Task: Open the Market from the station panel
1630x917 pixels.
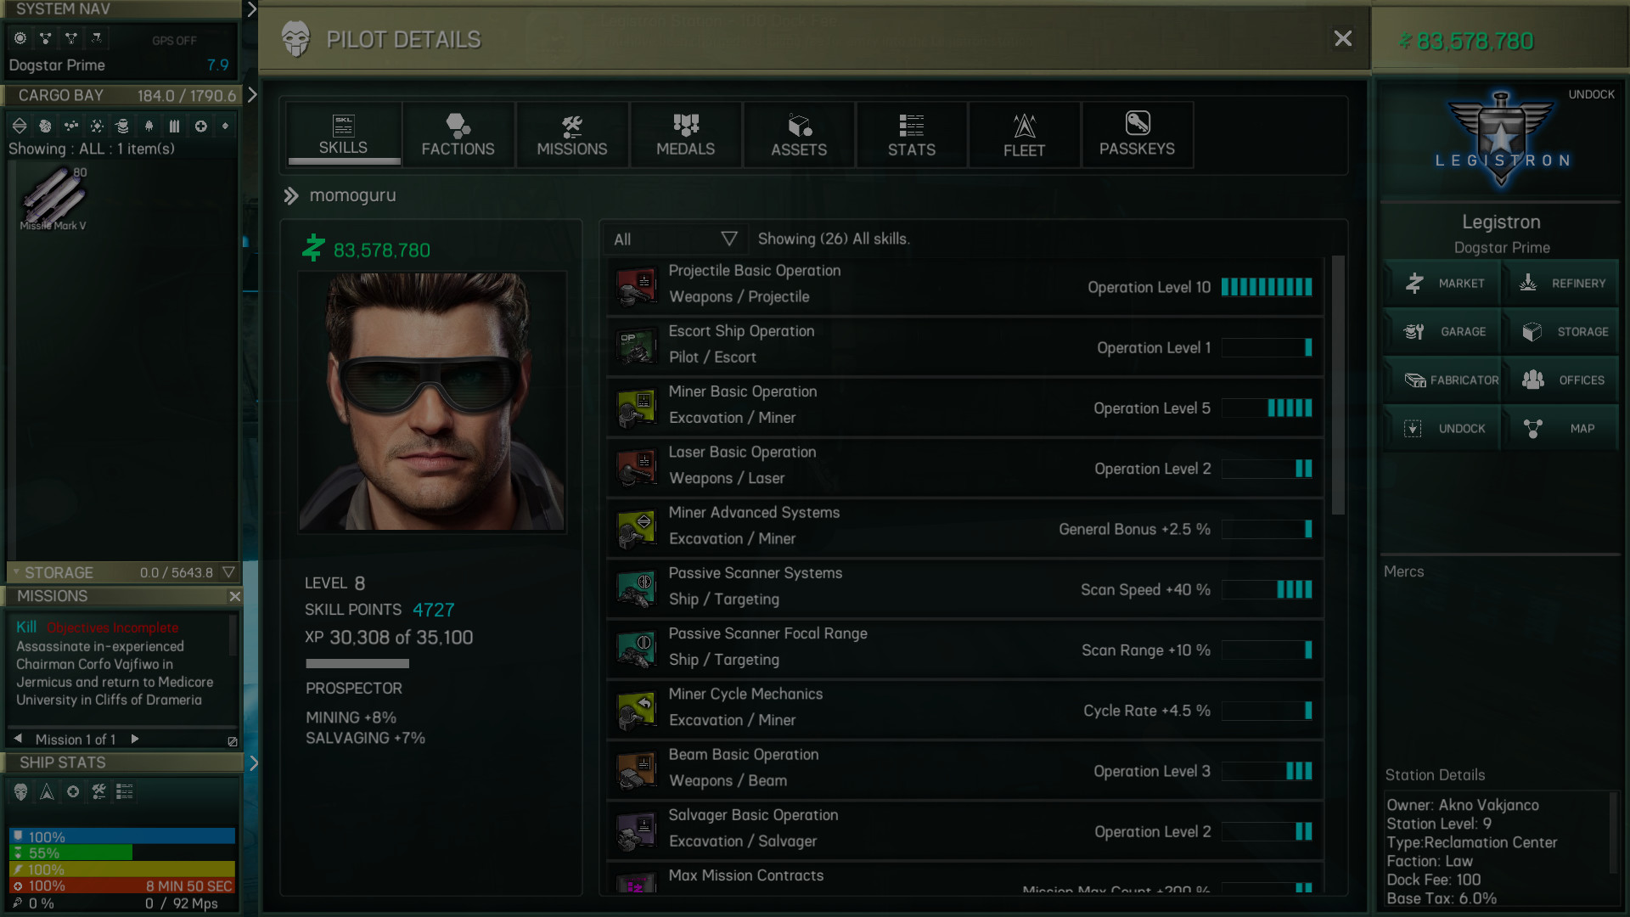Action: click(x=1442, y=283)
